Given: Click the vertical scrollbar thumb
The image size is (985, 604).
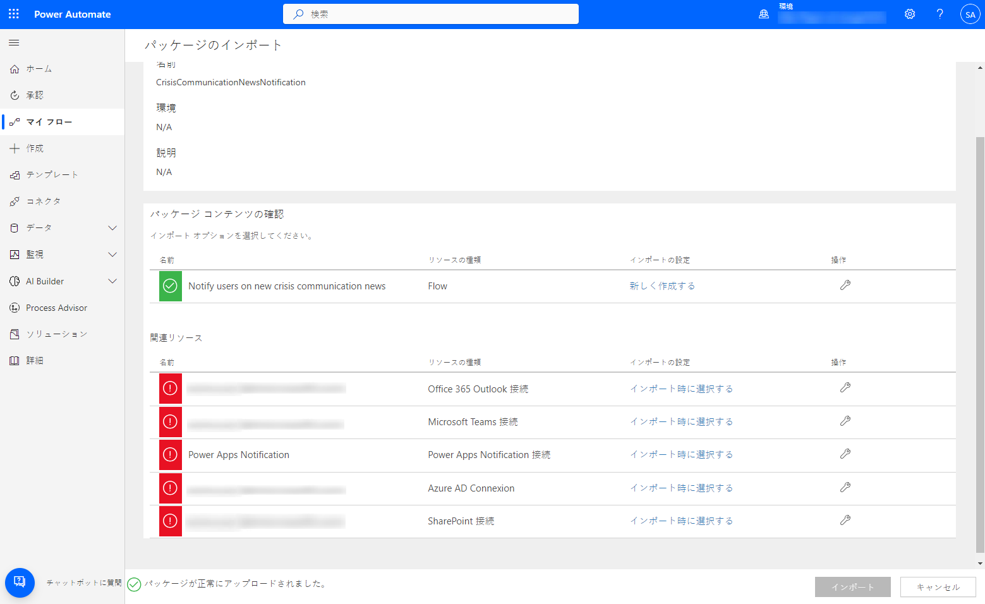Looking at the screenshot, I should pos(980,344).
